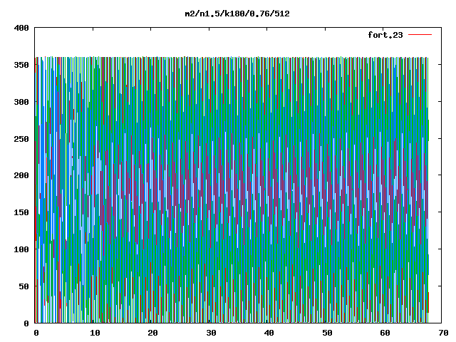Viewport: 456px width, 342px height.
Task: Click the red legend line sample
Action: pos(420,35)
